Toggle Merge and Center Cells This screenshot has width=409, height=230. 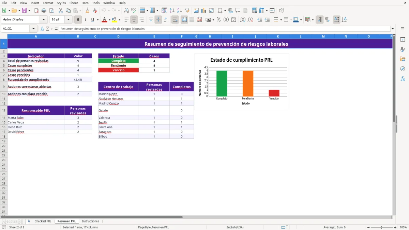[x=184, y=20]
